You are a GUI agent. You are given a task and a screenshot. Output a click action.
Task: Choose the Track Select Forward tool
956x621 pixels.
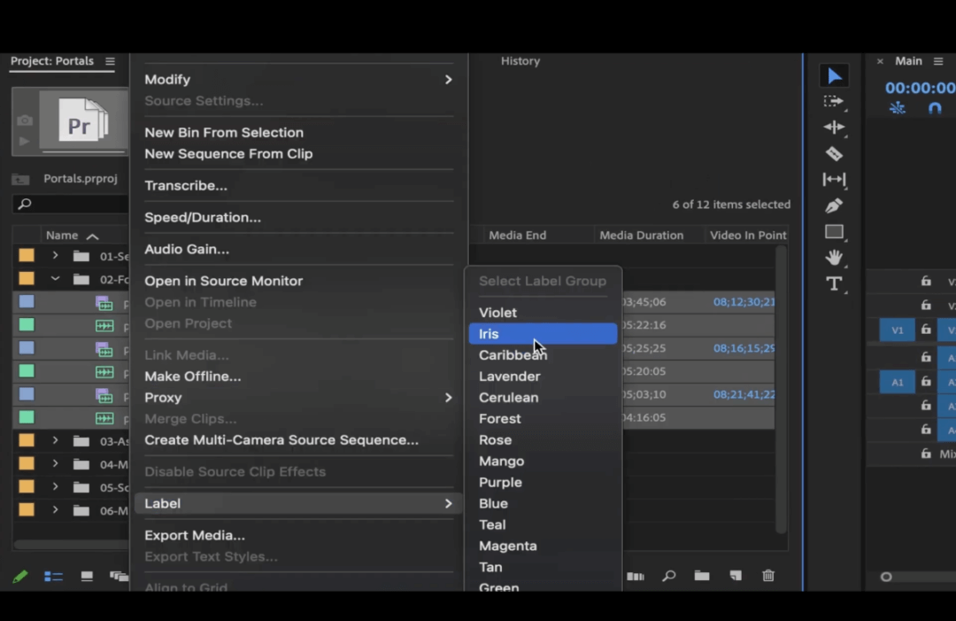point(834,101)
